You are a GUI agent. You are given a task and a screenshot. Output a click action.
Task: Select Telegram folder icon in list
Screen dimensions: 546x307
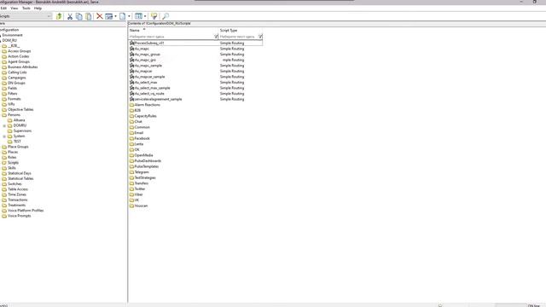pos(132,172)
